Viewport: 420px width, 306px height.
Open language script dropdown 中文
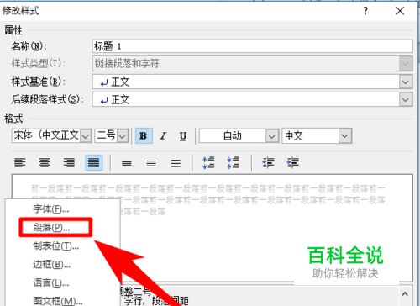tap(345, 136)
